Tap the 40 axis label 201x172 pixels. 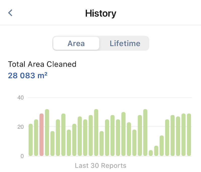(x=21, y=98)
